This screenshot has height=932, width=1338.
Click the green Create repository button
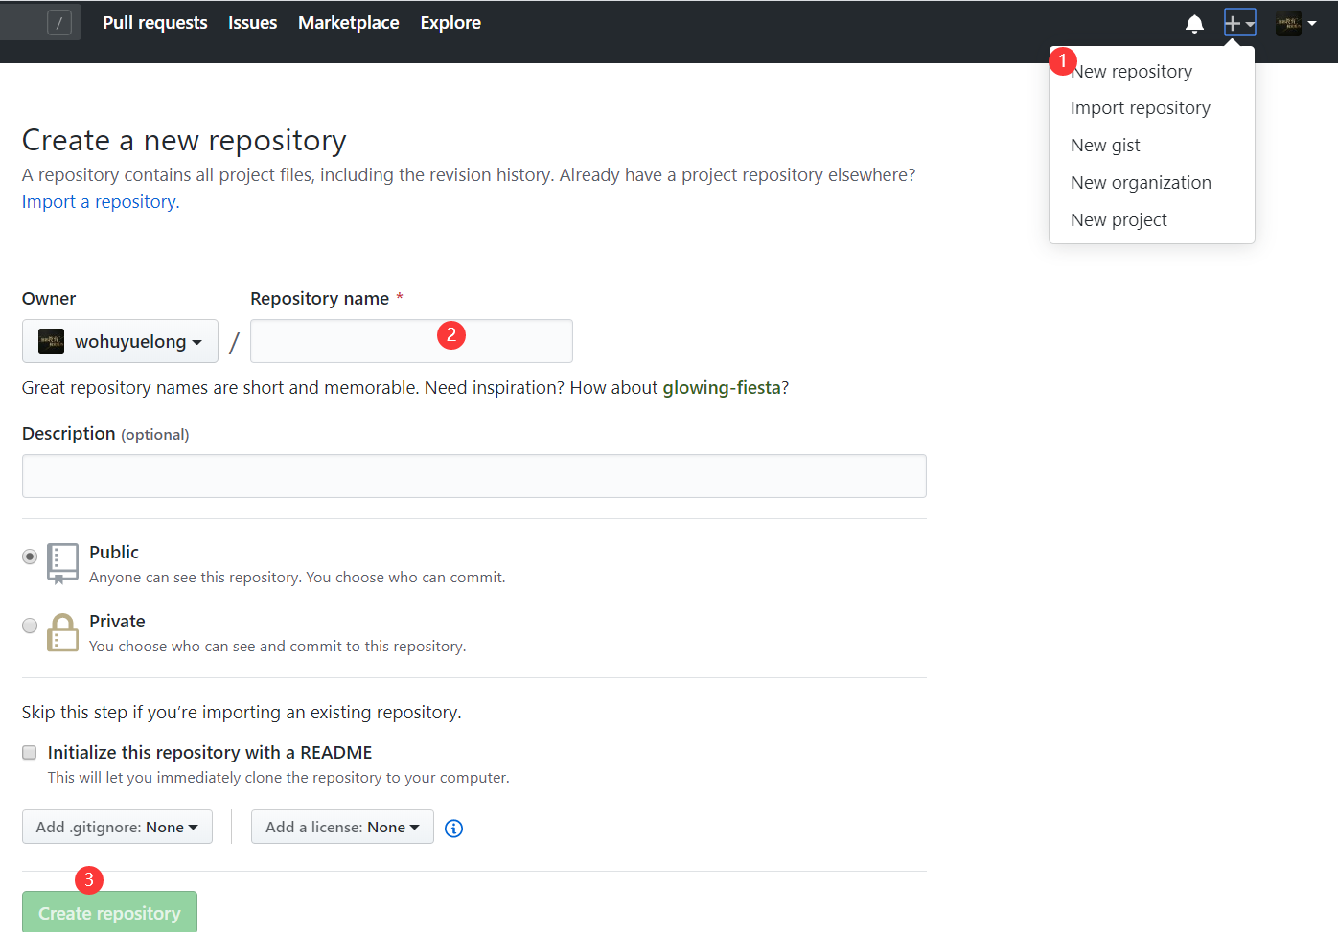[109, 913]
